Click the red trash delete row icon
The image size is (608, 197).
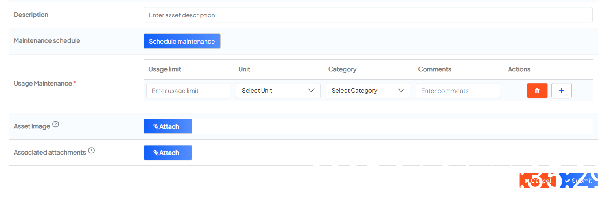[537, 91]
